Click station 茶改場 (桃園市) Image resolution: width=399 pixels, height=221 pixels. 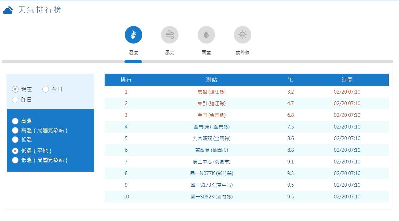tap(211, 150)
